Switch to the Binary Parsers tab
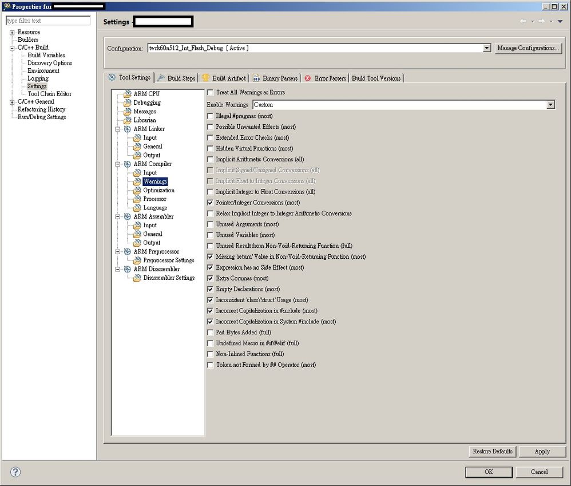 275,78
